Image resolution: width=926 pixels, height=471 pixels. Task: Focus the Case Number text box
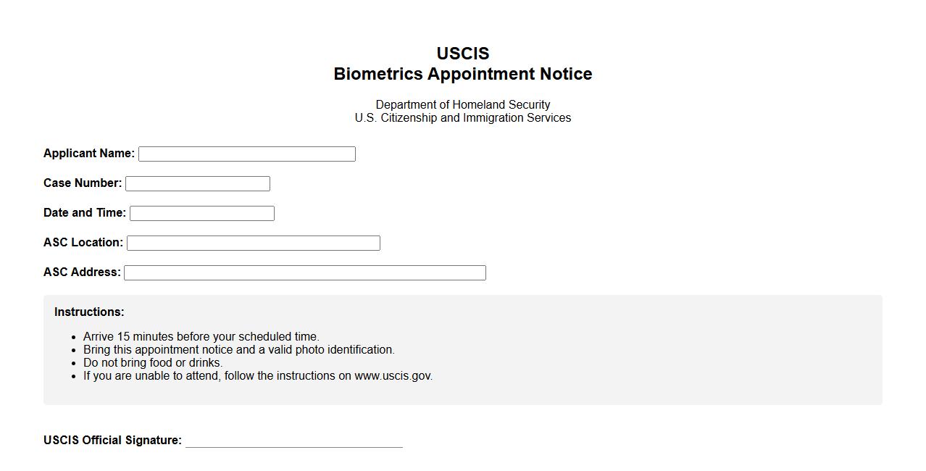point(197,183)
